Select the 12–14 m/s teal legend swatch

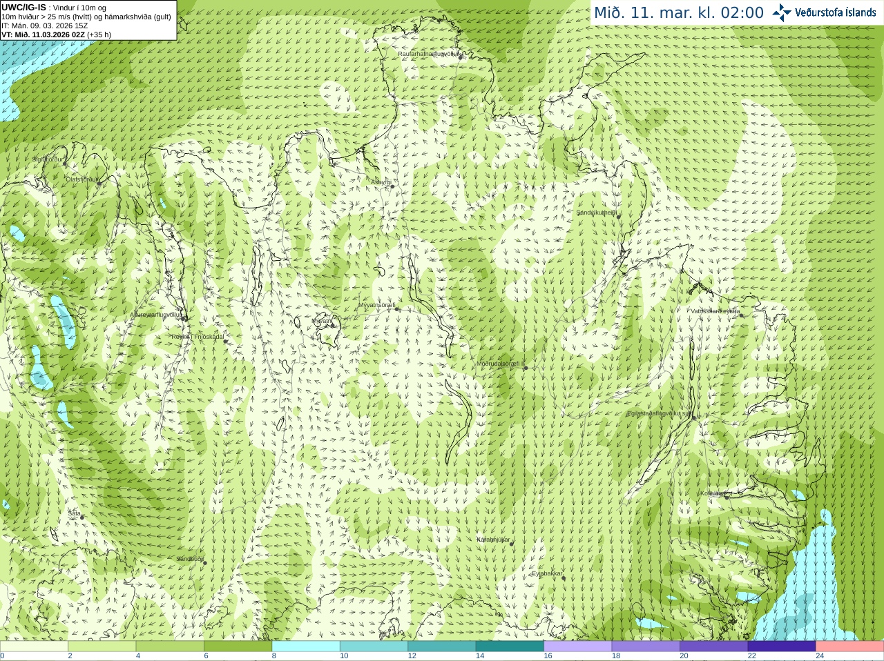click(x=442, y=647)
